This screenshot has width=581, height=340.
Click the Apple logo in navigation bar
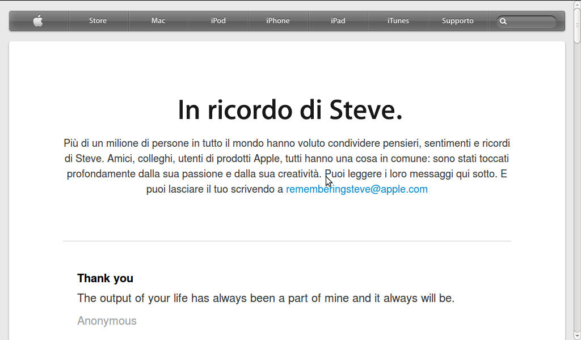coord(38,21)
